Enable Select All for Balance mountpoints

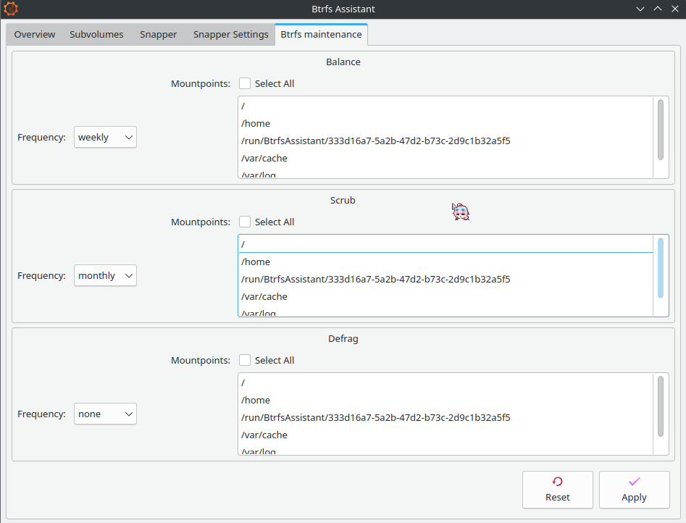coord(246,83)
